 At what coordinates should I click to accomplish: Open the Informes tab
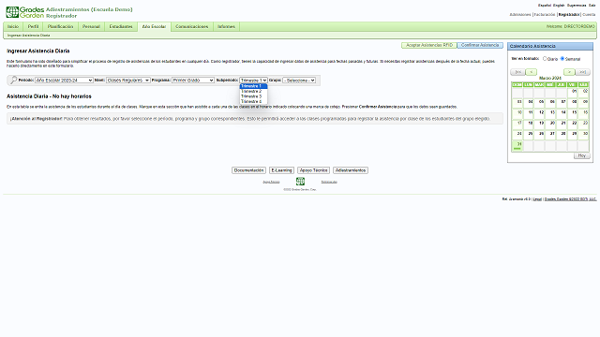point(226,26)
